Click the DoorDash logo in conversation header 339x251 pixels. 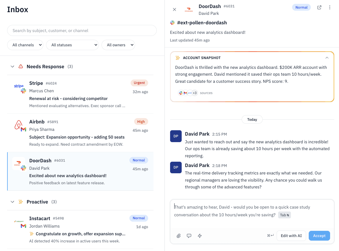pyautogui.click(x=189, y=10)
